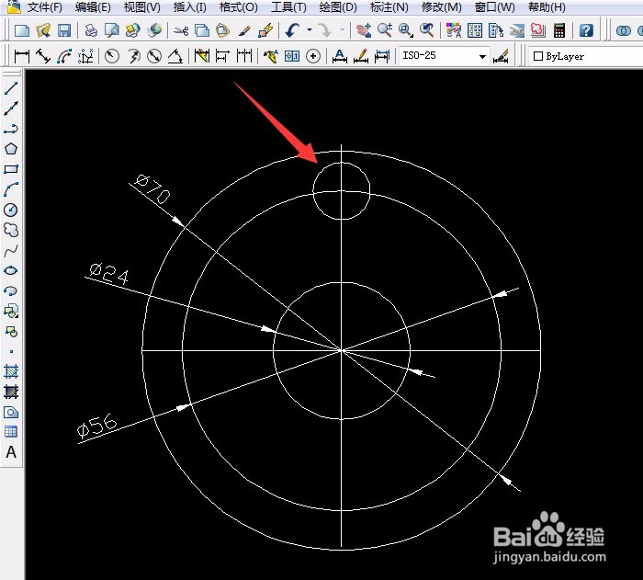Select the Ø70 dimension text
643x580 pixels.
[x=152, y=189]
